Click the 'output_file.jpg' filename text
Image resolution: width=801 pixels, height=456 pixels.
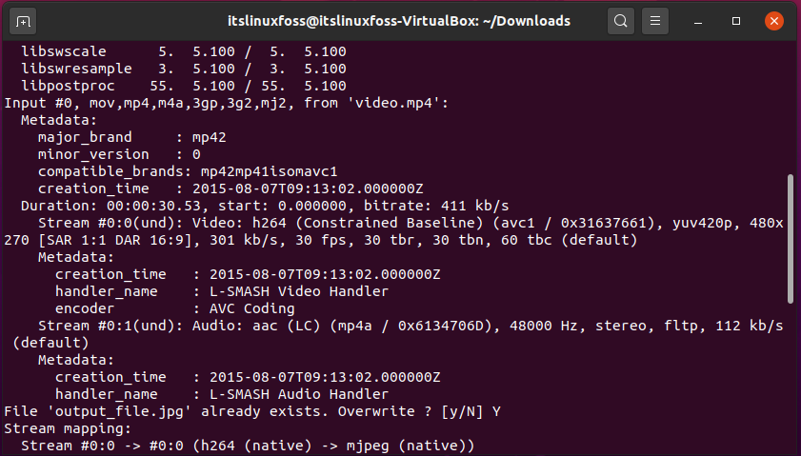tap(119, 411)
